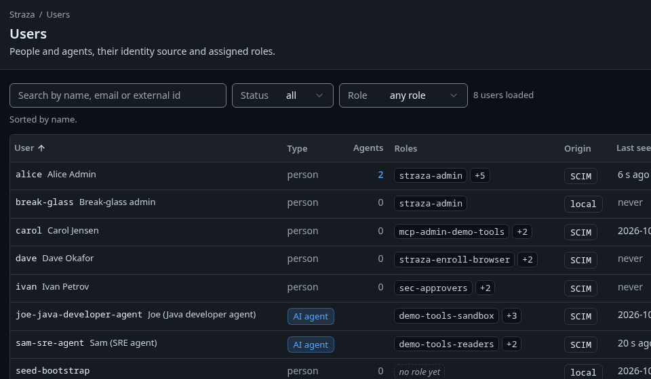The width and height of the screenshot is (651, 379).
Task: Click alice's straza-admin role tag
Action: [431, 175]
